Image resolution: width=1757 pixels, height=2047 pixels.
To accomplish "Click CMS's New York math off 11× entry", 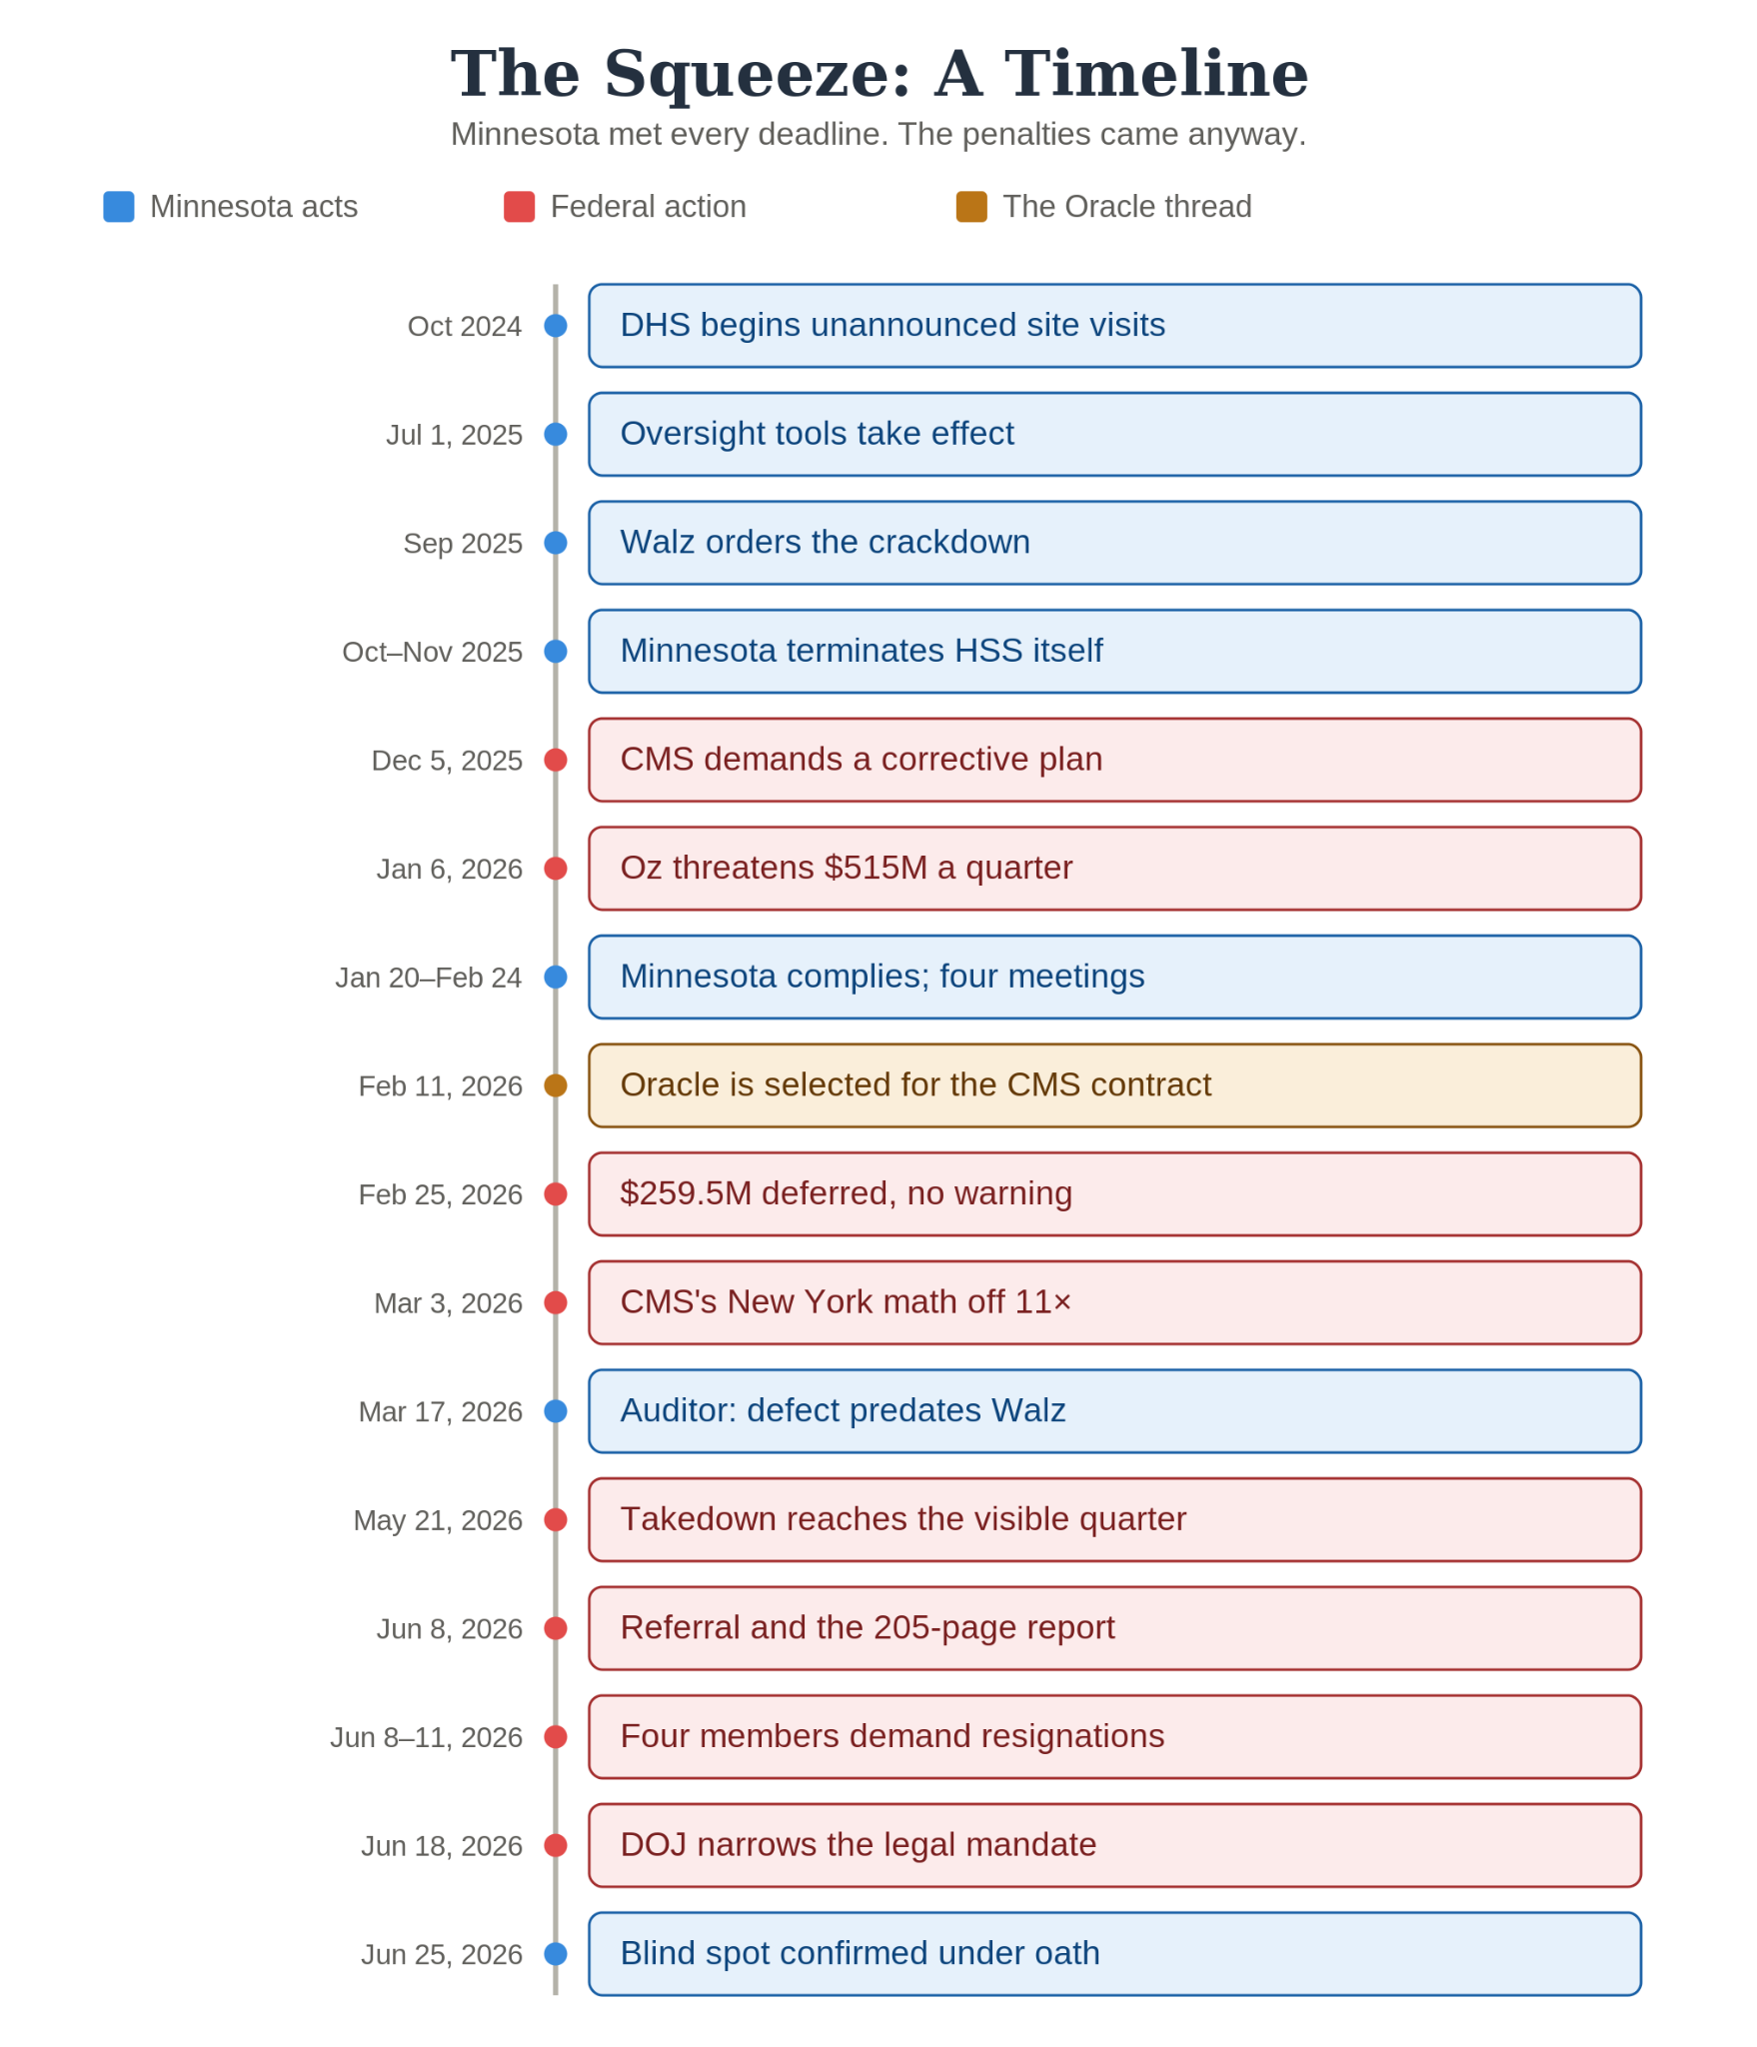I will point(1114,1302).
